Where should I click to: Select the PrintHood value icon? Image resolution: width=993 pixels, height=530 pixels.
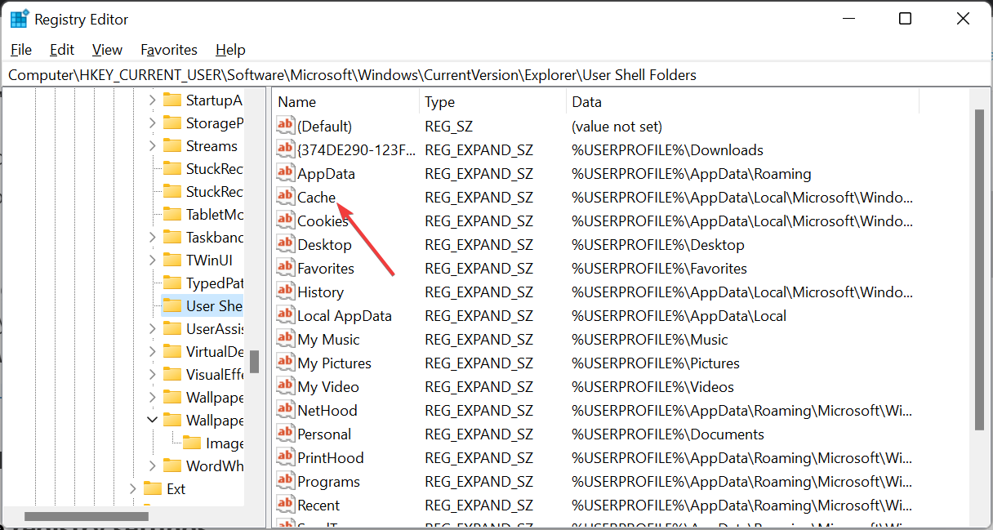click(x=285, y=457)
